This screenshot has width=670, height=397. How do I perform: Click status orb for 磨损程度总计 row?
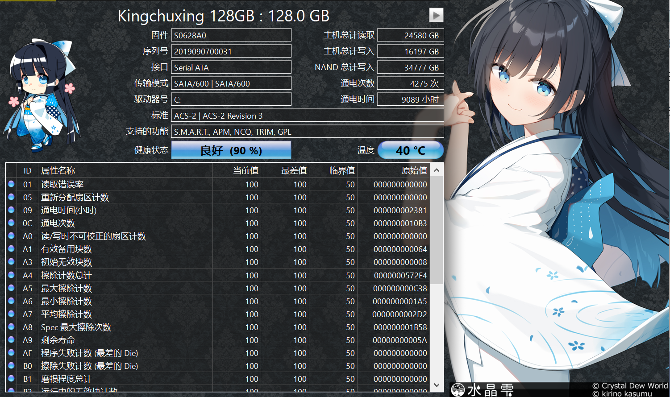tap(12, 378)
